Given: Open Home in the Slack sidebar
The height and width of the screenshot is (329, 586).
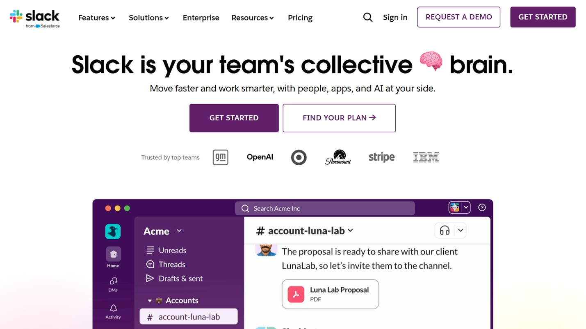Looking at the screenshot, I should [113, 257].
